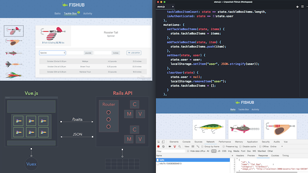Open the Console tab in DevTools
This screenshot has height=173, width=308.
pos(187,142)
